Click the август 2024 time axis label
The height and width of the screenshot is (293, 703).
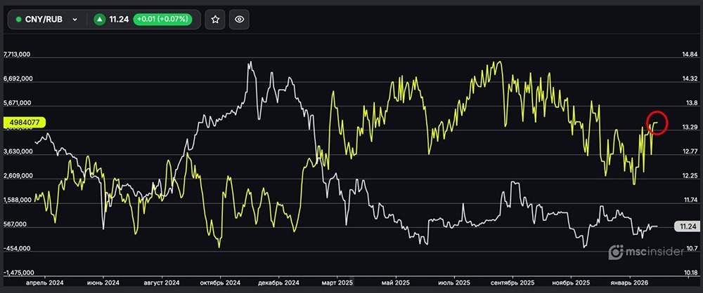click(x=163, y=283)
